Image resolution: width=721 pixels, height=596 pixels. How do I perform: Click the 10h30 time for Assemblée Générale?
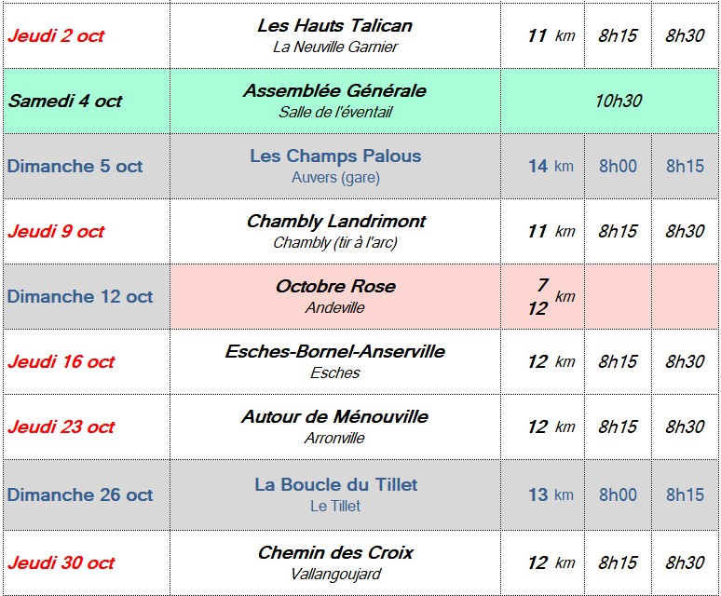[618, 101]
